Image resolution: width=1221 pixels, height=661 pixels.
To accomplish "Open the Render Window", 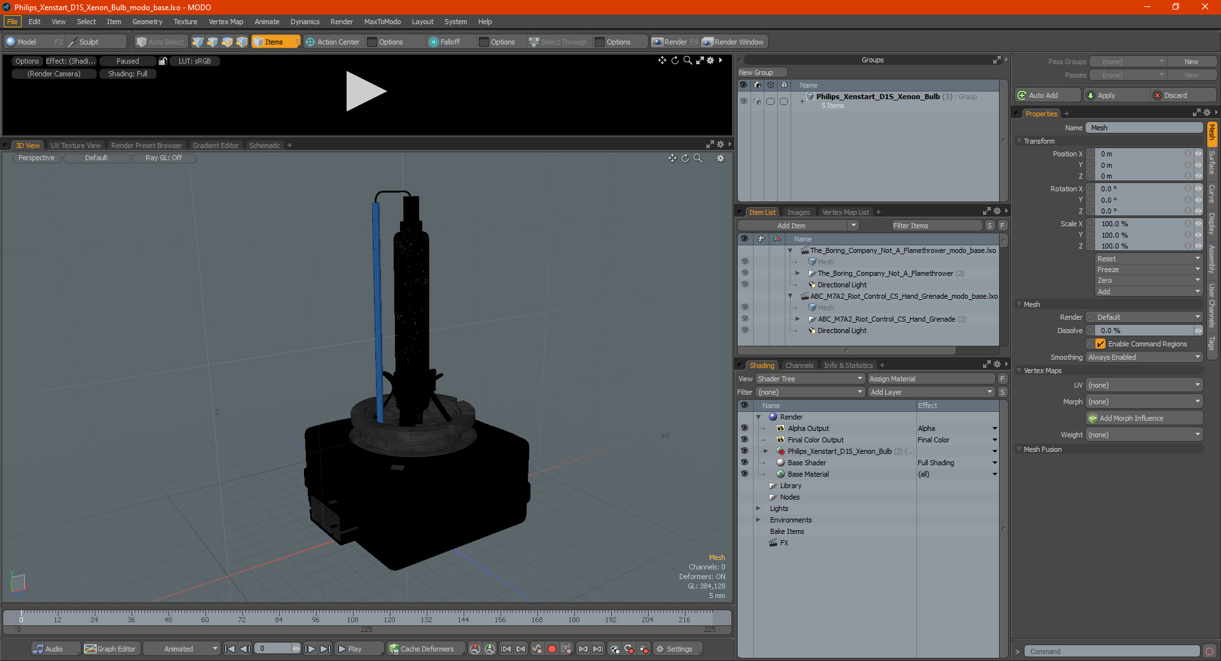I will (733, 42).
